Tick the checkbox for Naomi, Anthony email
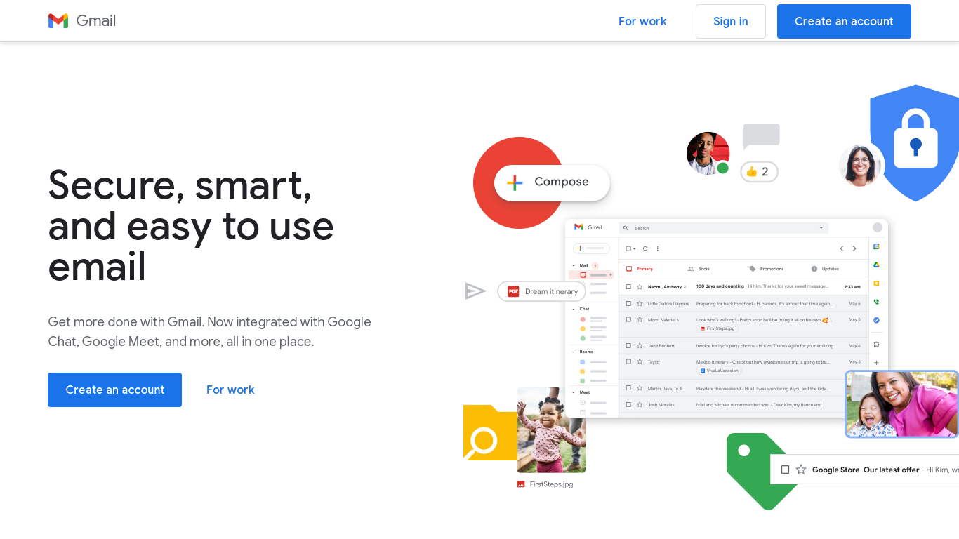 tap(628, 286)
